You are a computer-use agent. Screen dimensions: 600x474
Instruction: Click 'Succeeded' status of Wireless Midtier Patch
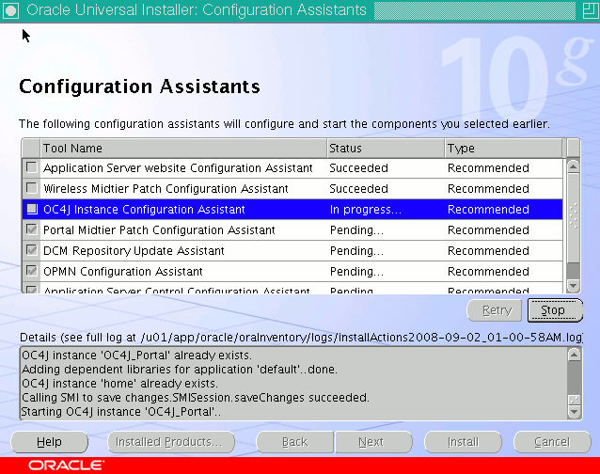tap(358, 189)
